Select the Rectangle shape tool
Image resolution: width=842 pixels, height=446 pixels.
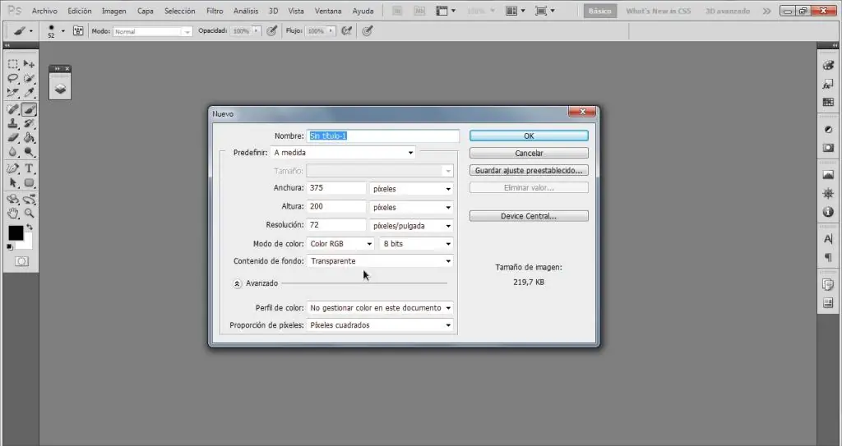29,183
